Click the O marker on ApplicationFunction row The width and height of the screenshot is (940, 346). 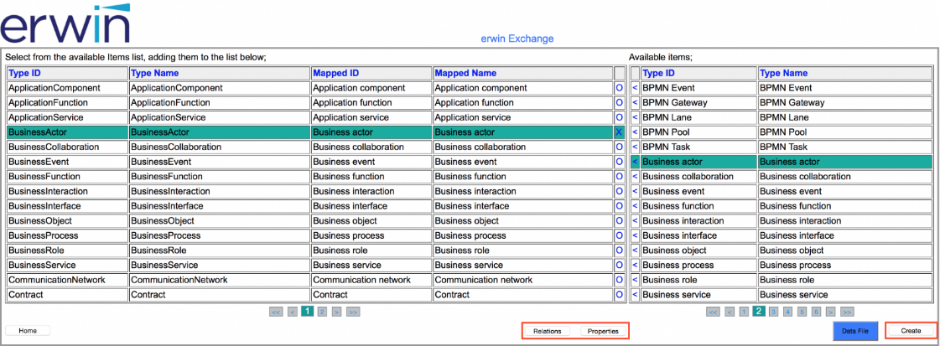(620, 102)
